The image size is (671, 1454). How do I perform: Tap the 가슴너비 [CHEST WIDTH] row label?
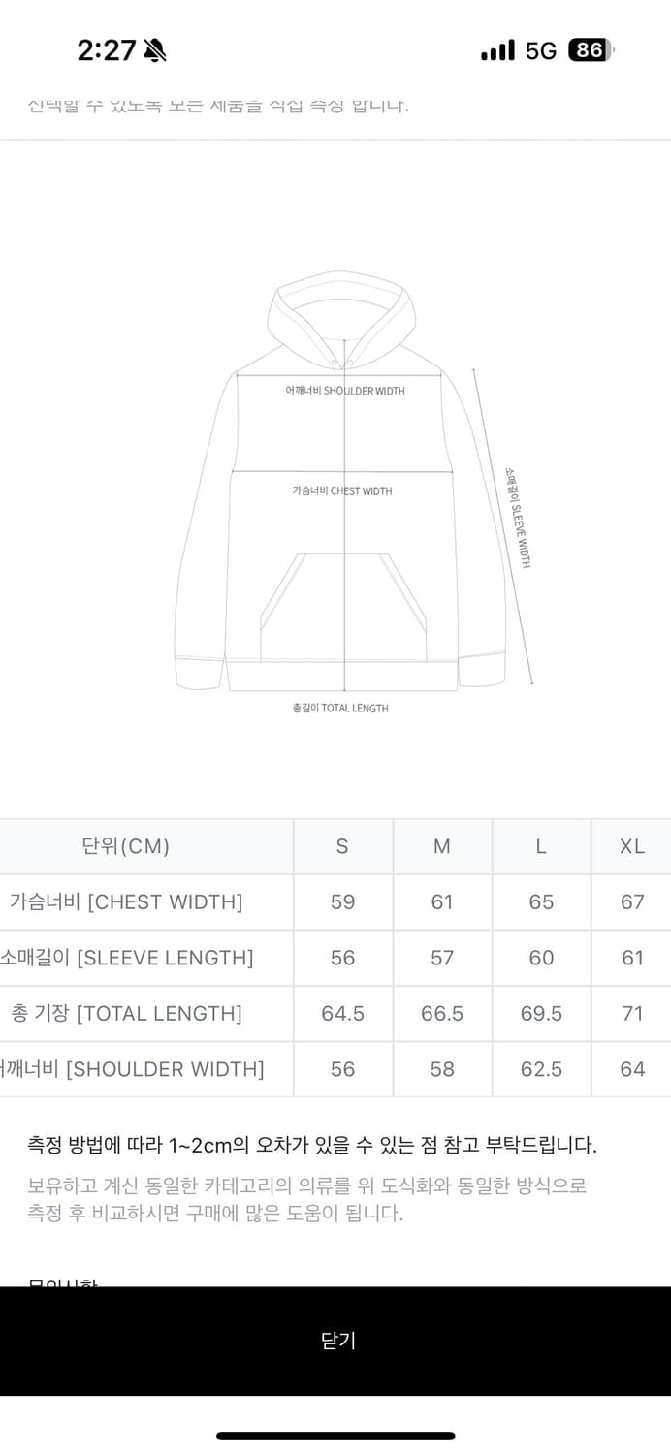[126, 901]
